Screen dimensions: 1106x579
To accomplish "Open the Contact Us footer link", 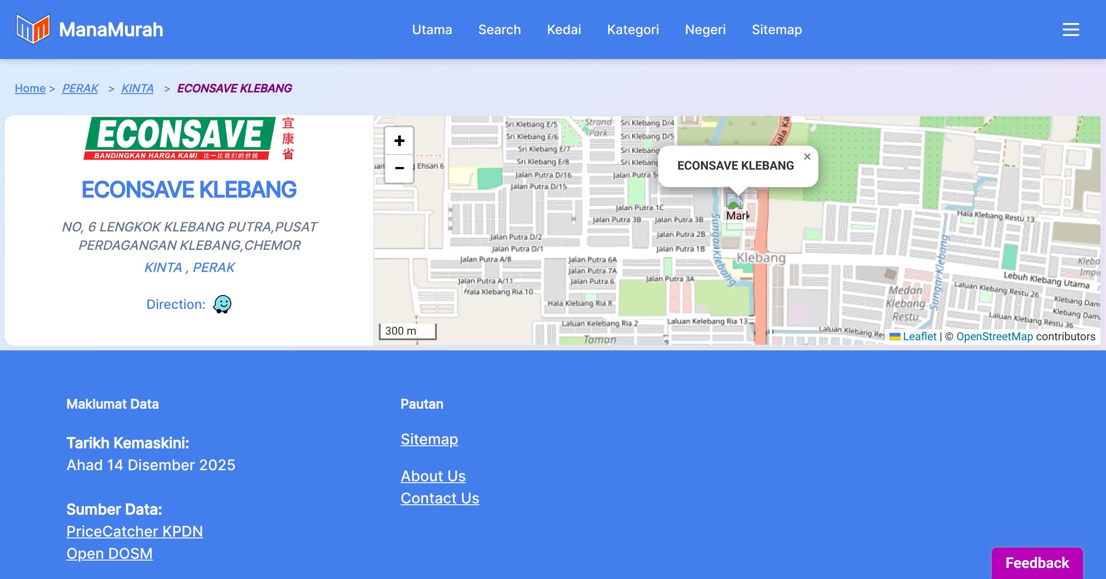I will coord(440,498).
